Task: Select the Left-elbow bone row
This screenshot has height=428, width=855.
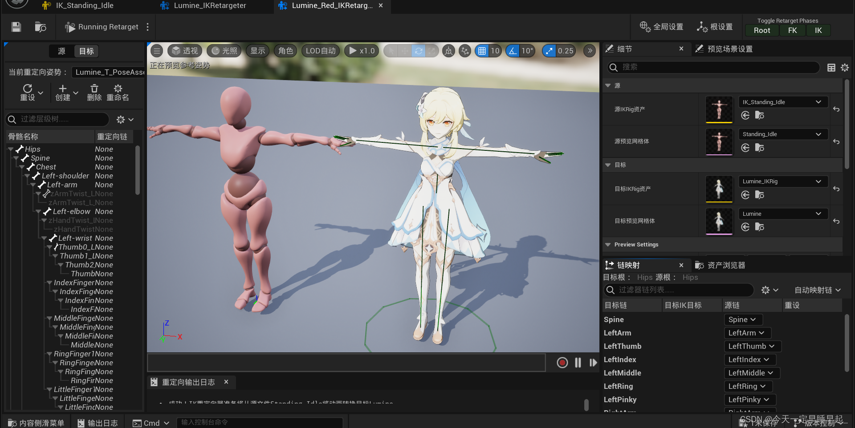Action: click(72, 211)
